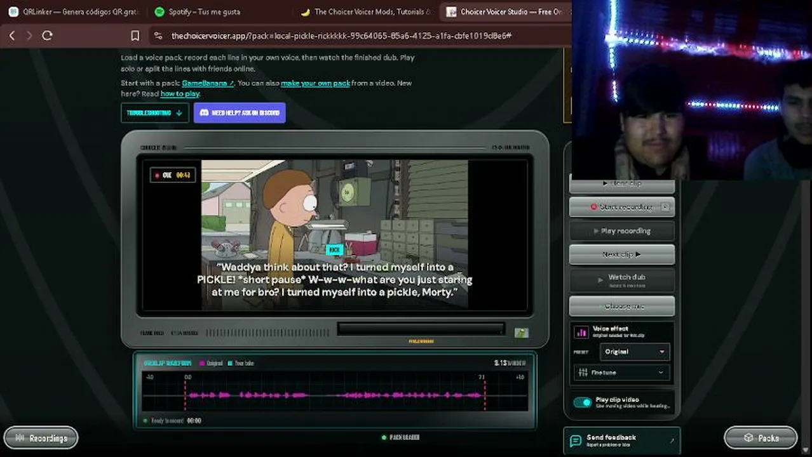Viewport: 812px width, 457px height.
Task: Click Need help? Ask on Discord button
Action: pos(240,113)
